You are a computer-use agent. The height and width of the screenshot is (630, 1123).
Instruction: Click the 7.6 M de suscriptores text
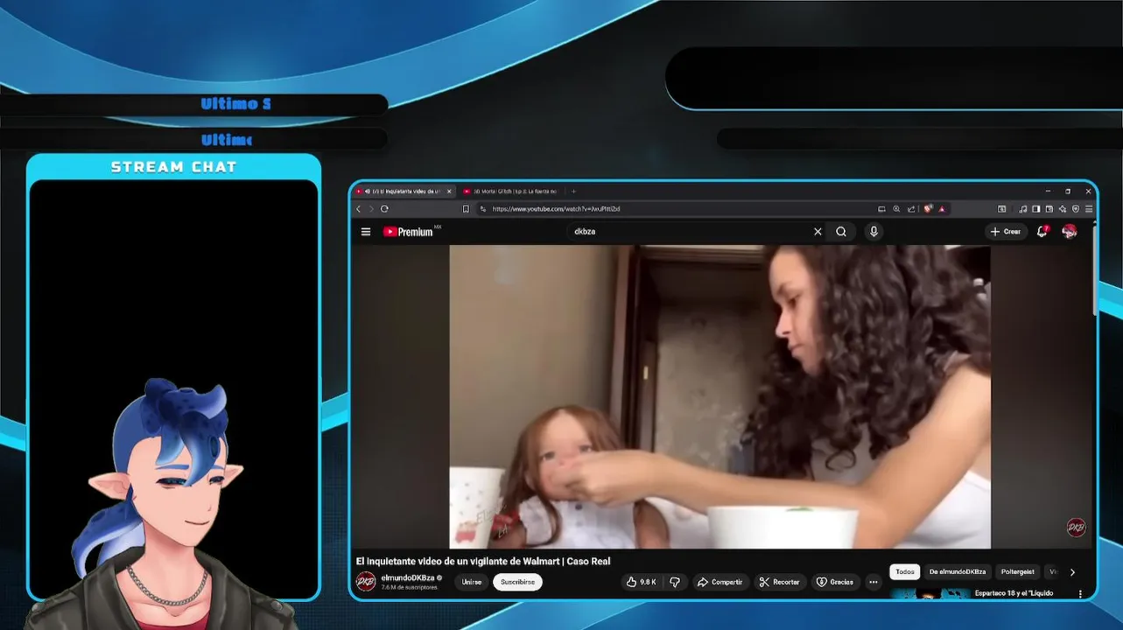click(409, 587)
